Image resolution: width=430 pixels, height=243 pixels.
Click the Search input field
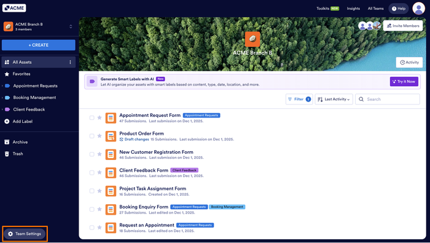click(x=388, y=99)
